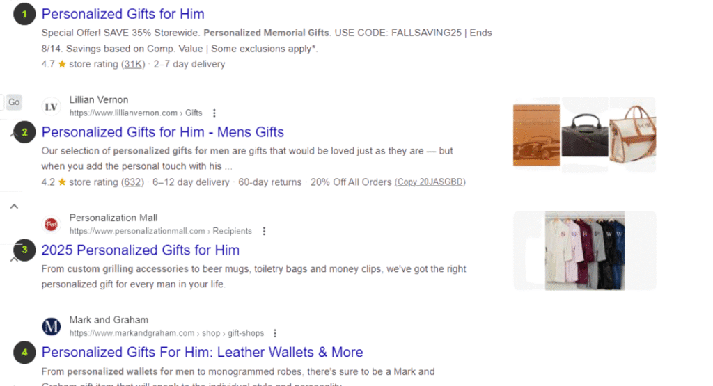Open three-dot menu beside lillianvernon.com URL

pos(214,113)
